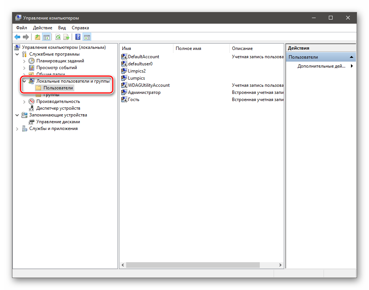Select the Limpics2 user name text

tap(137, 71)
